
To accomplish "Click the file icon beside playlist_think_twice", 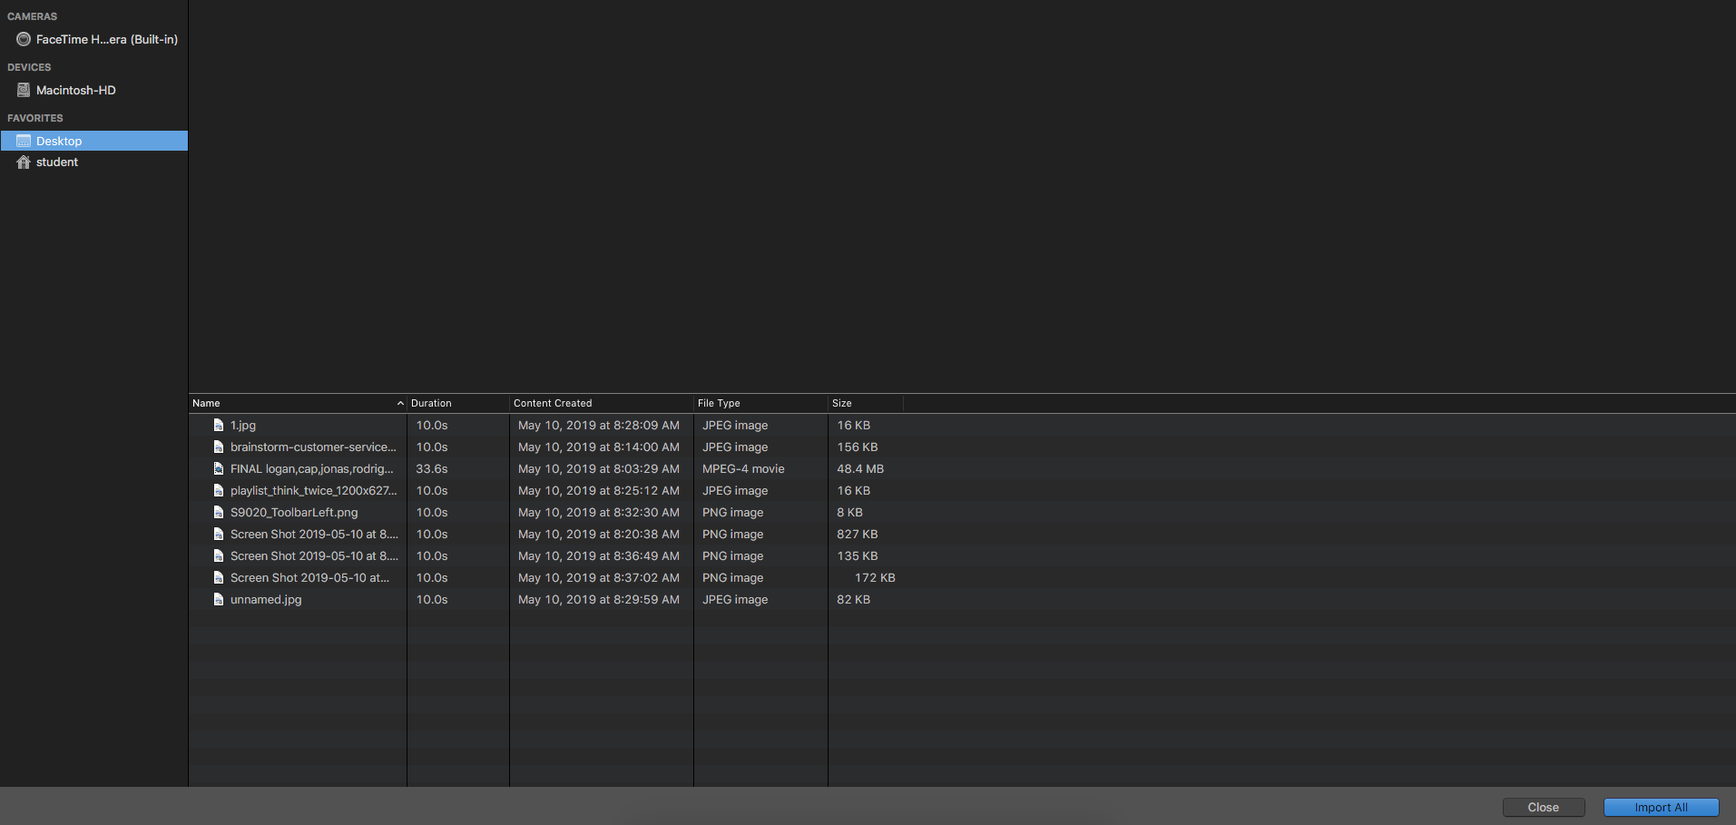I will [x=219, y=490].
